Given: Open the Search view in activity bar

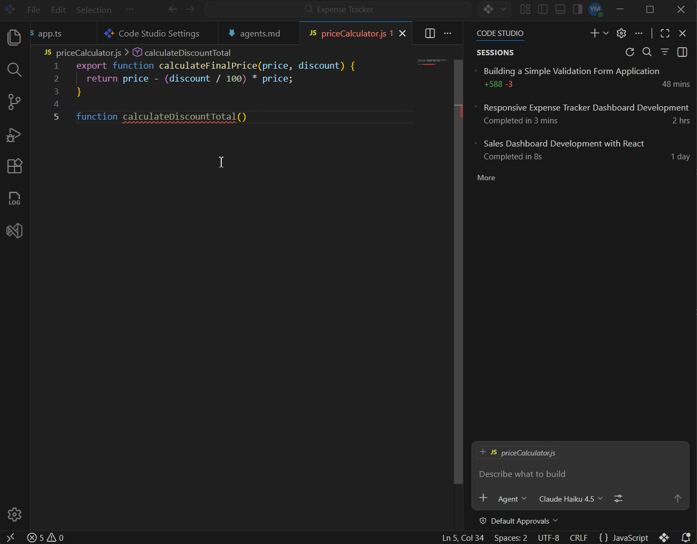Looking at the screenshot, I should click(x=14, y=70).
